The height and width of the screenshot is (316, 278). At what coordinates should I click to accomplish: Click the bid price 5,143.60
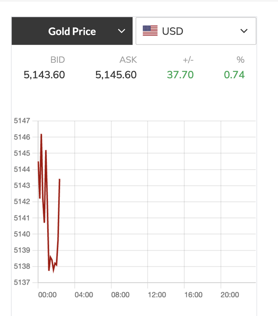pos(44,75)
